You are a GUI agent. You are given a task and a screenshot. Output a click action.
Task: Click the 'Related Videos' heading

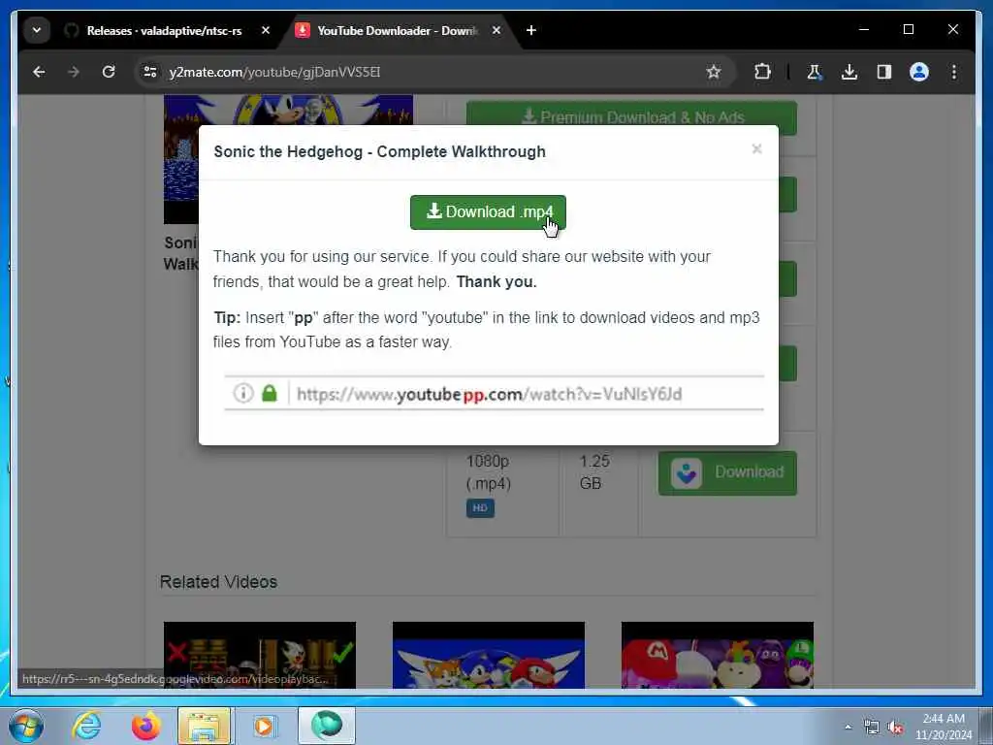click(218, 582)
